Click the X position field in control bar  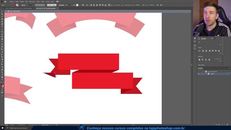(x=118, y=5)
